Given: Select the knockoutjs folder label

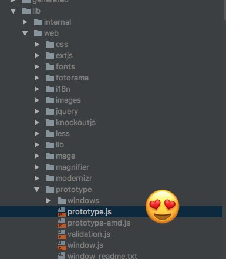Looking at the screenshot, I should 76,123.
